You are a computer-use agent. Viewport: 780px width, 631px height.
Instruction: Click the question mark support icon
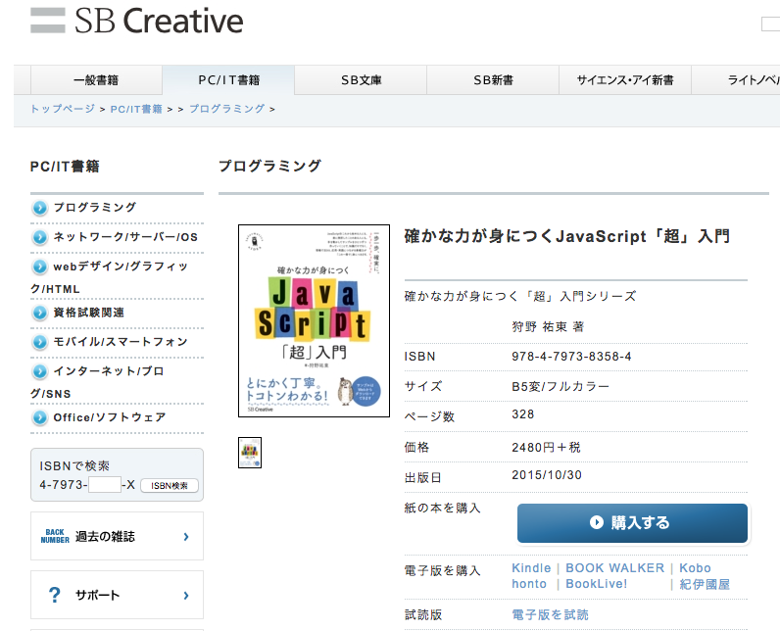click(x=55, y=595)
